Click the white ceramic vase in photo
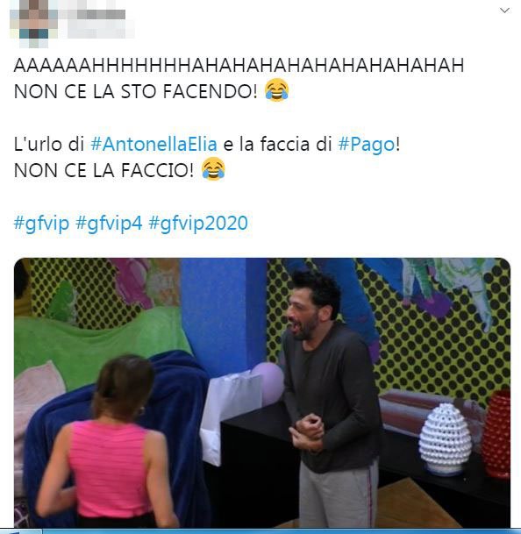521x534 pixels. (x=445, y=439)
